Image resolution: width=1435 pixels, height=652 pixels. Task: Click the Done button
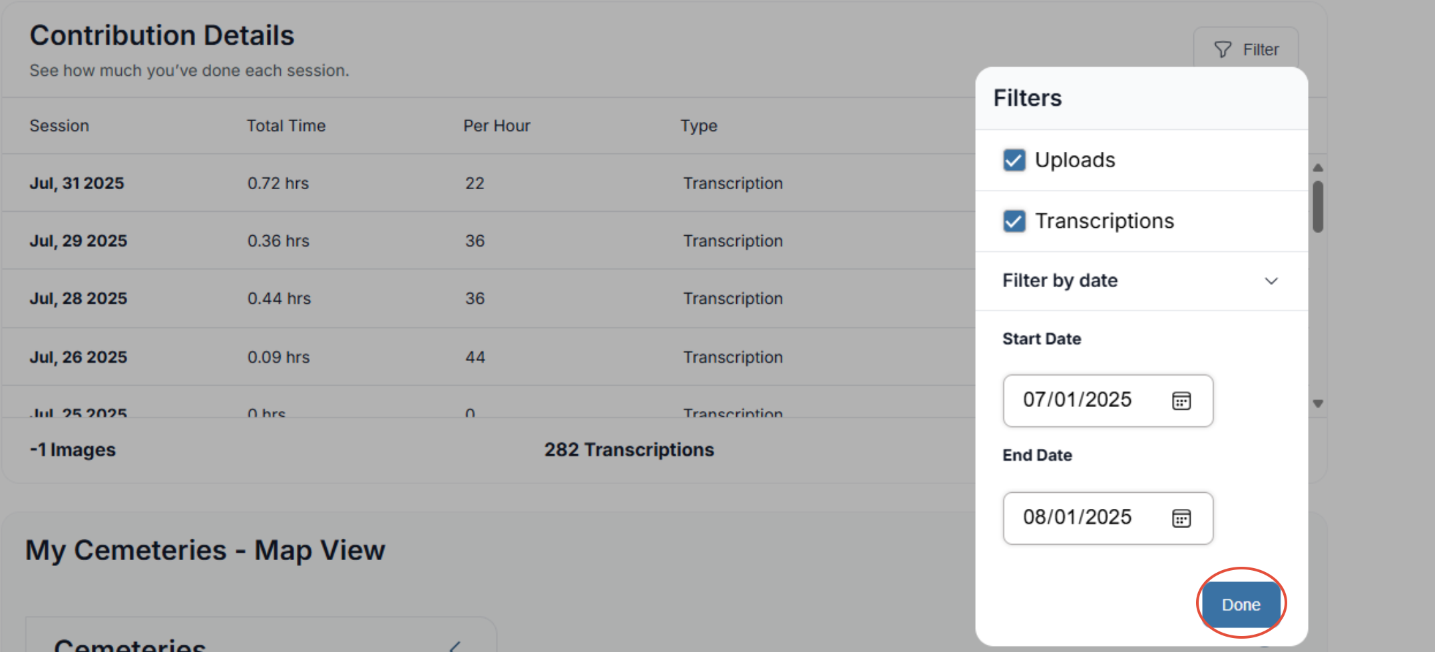point(1241,605)
